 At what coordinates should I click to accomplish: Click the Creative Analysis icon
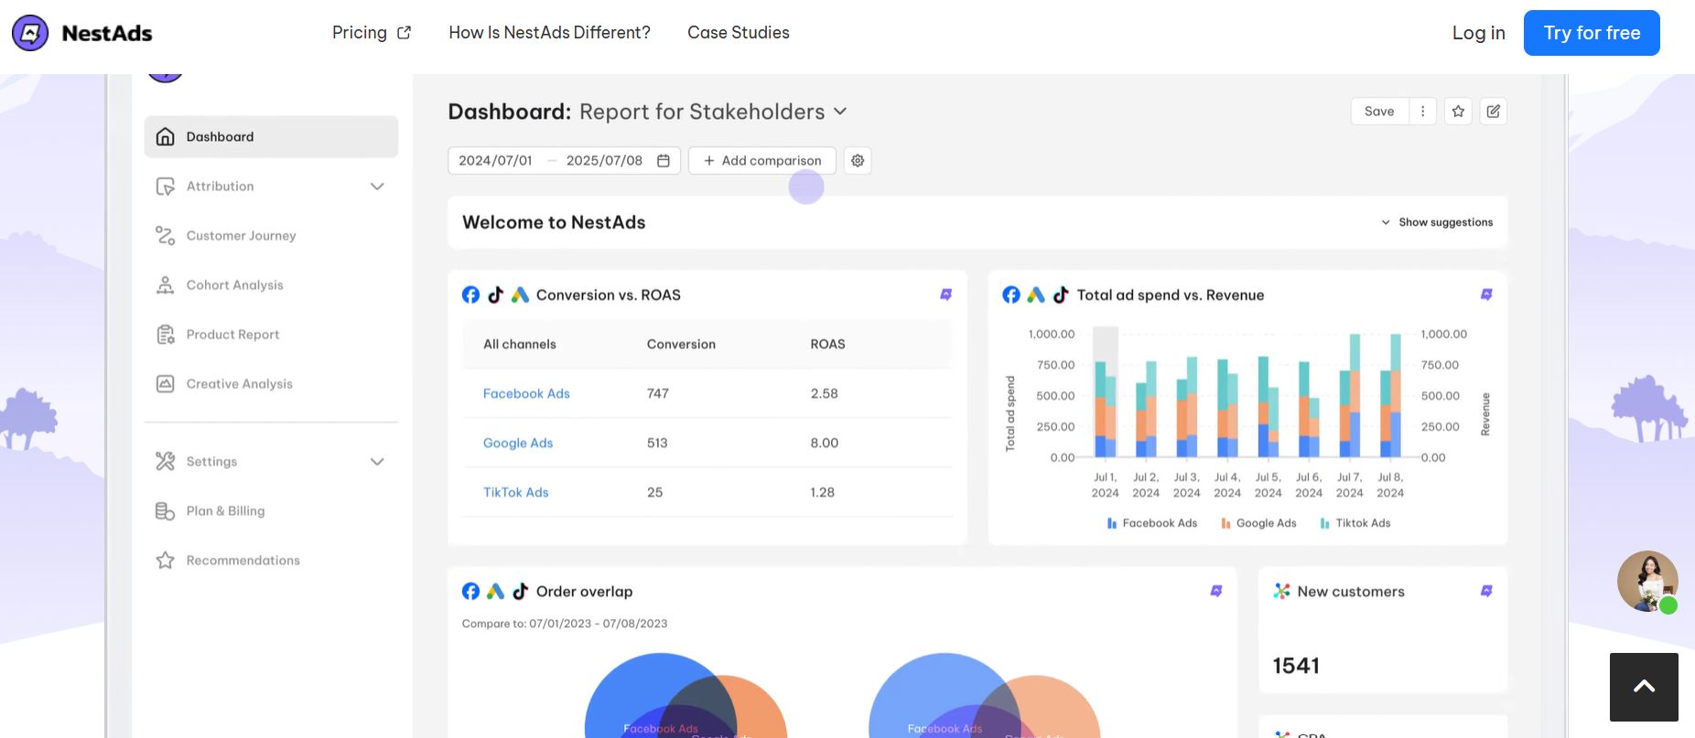165,384
